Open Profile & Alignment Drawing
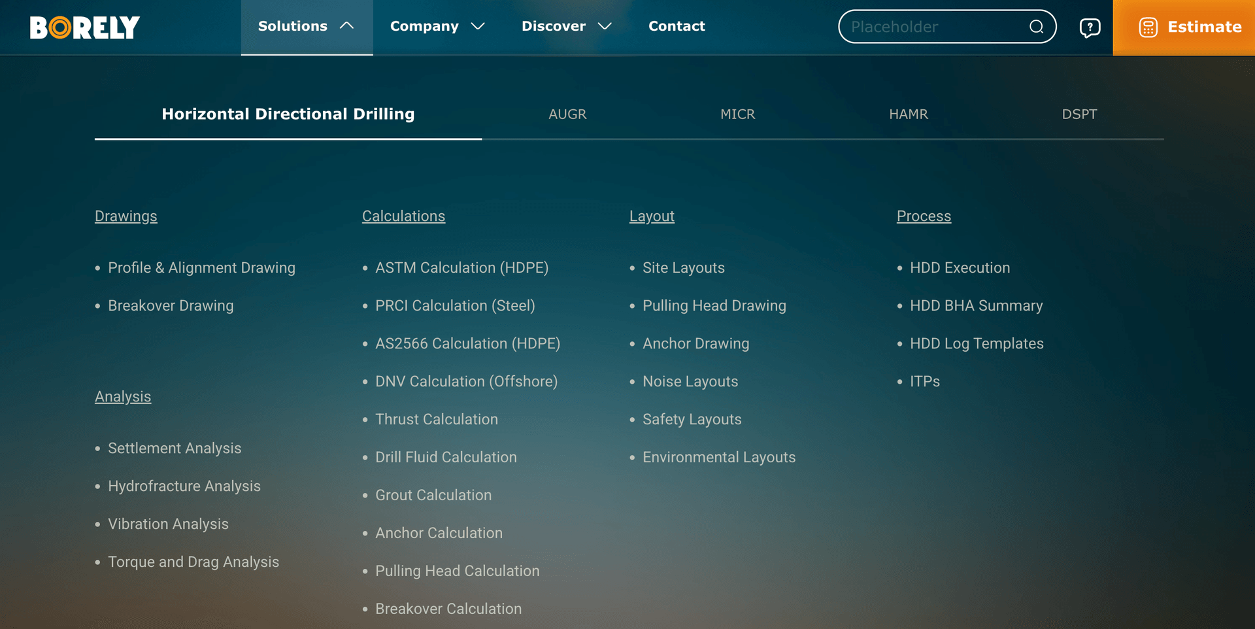 (x=201, y=268)
